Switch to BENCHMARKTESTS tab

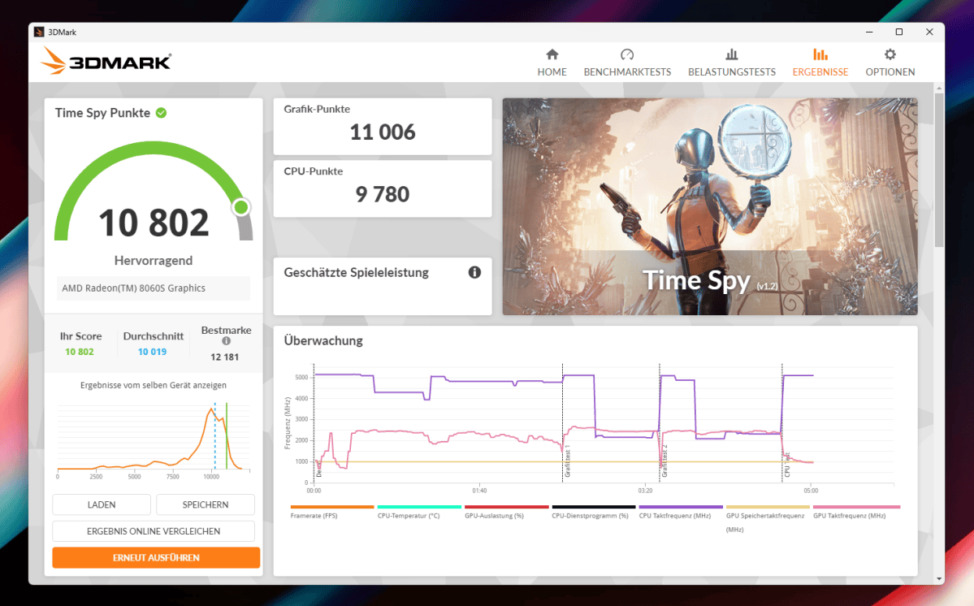click(x=627, y=63)
